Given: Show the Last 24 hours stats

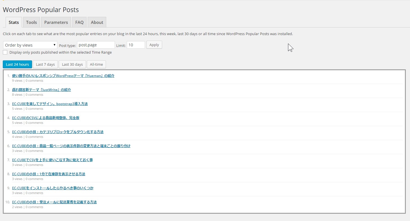Looking at the screenshot, I should (17, 64).
